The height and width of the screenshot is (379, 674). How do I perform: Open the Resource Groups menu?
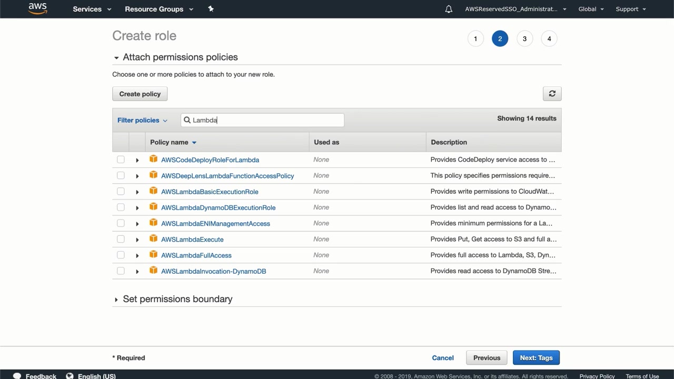(158, 9)
